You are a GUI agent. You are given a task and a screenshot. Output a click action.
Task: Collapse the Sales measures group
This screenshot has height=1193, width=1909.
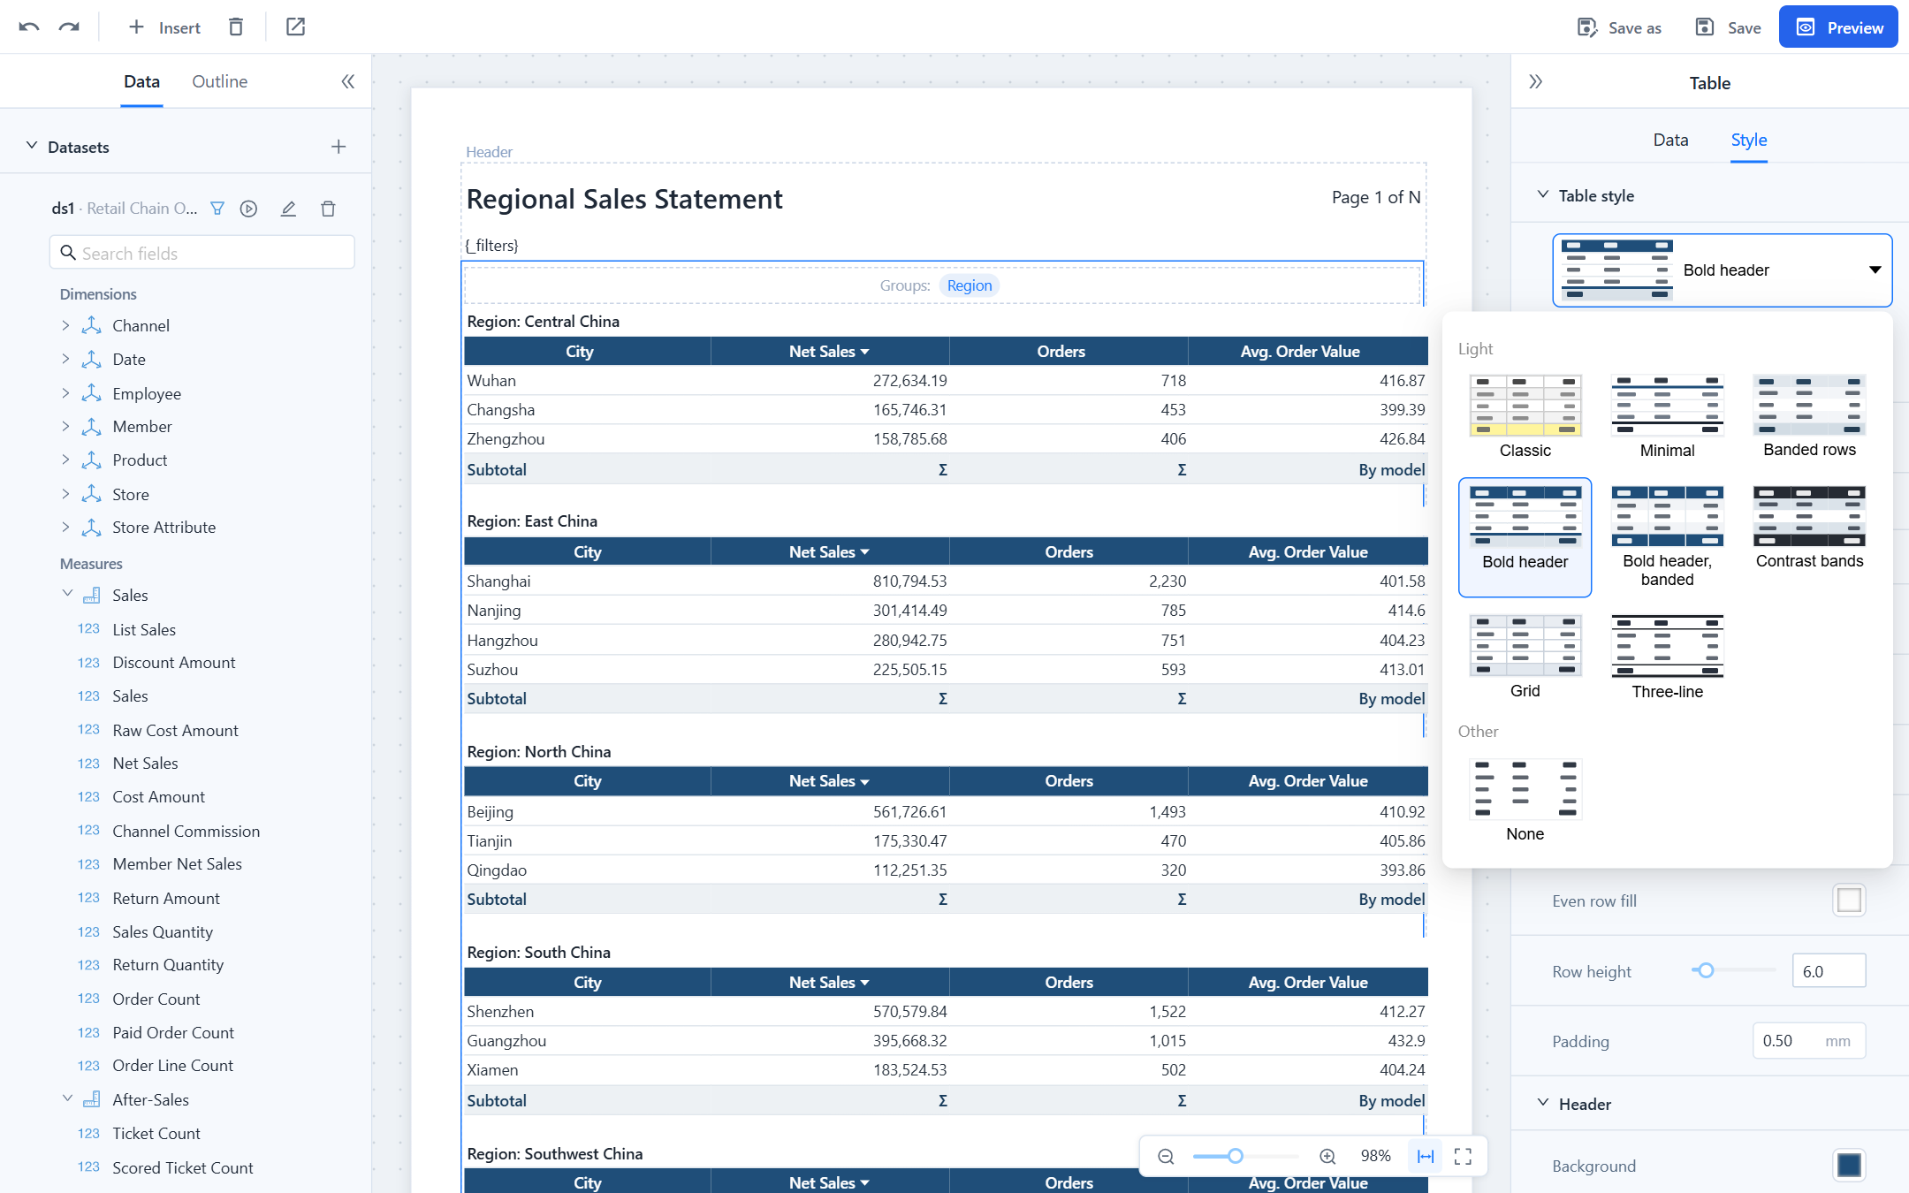coord(67,594)
